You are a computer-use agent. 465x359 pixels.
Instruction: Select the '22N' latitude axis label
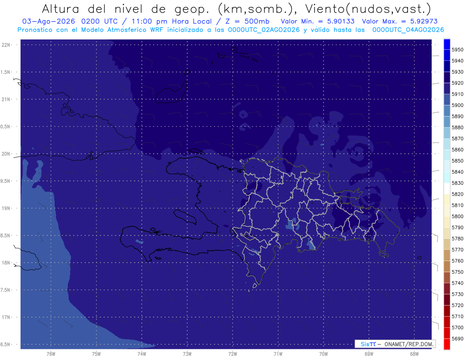point(6,45)
